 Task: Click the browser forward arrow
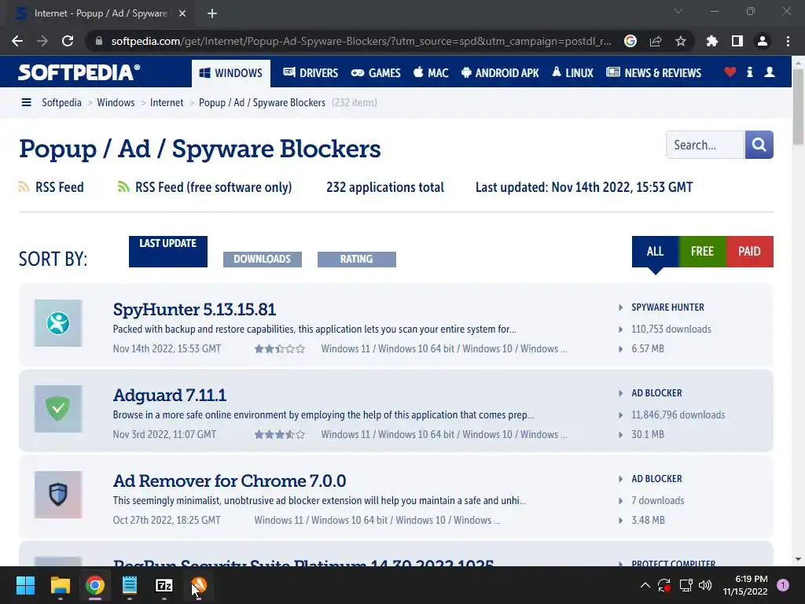[x=42, y=41]
